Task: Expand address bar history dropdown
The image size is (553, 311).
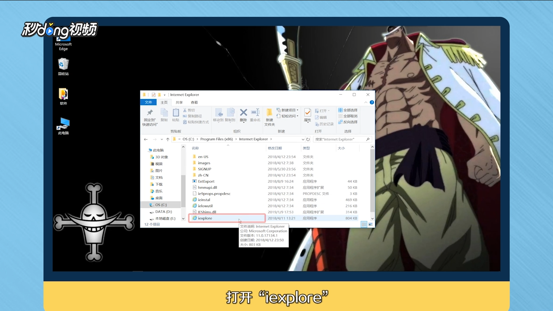Action: tap(302, 139)
